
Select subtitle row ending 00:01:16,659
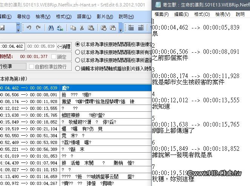tap(76, 177)
